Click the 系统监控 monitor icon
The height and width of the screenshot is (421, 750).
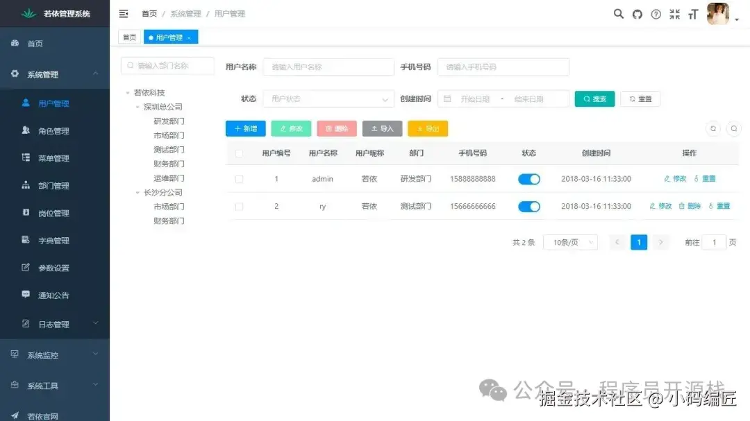15,354
